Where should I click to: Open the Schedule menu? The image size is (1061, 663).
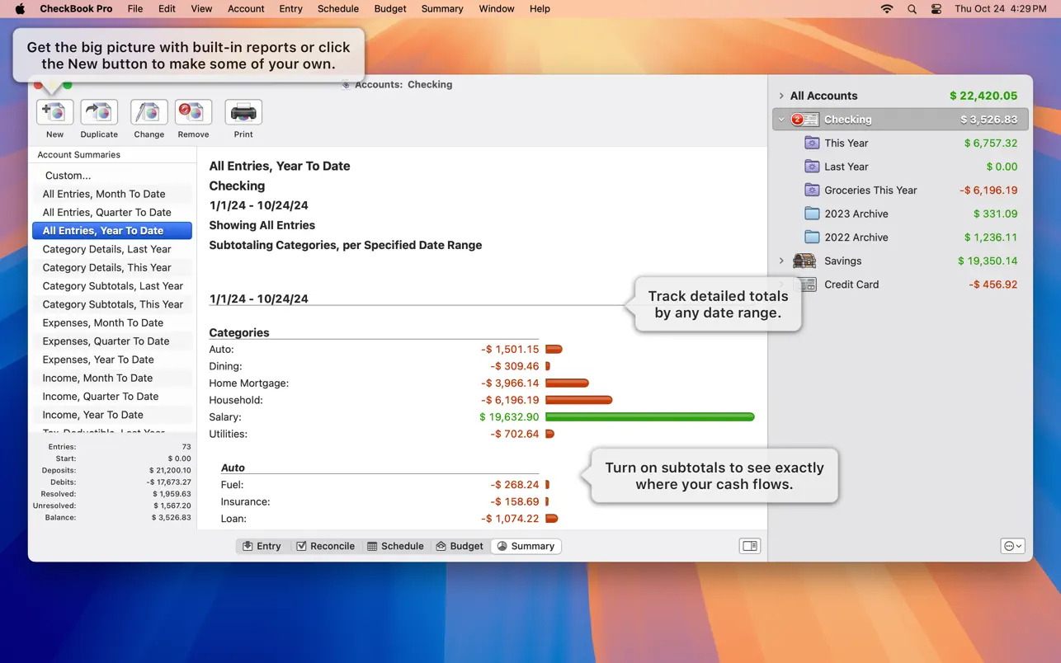click(338, 9)
